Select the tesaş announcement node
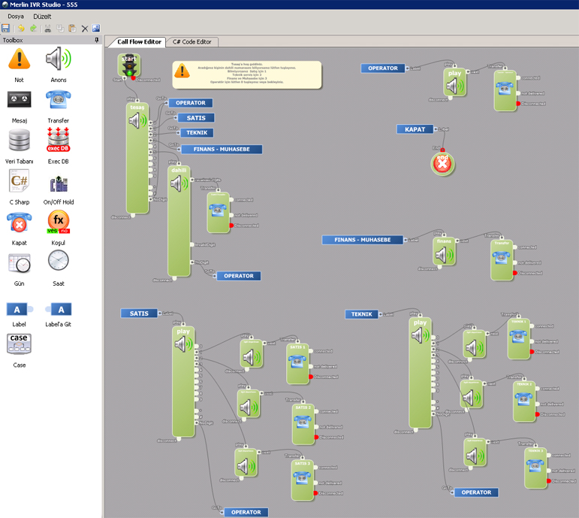579x518 pixels. (x=137, y=158)
